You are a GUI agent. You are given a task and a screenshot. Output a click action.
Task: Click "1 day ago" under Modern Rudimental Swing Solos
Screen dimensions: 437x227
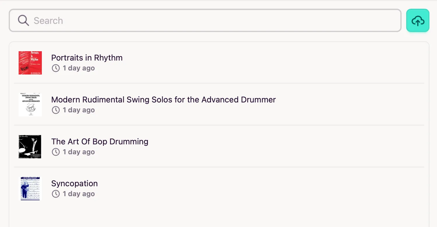coord(79,110)
